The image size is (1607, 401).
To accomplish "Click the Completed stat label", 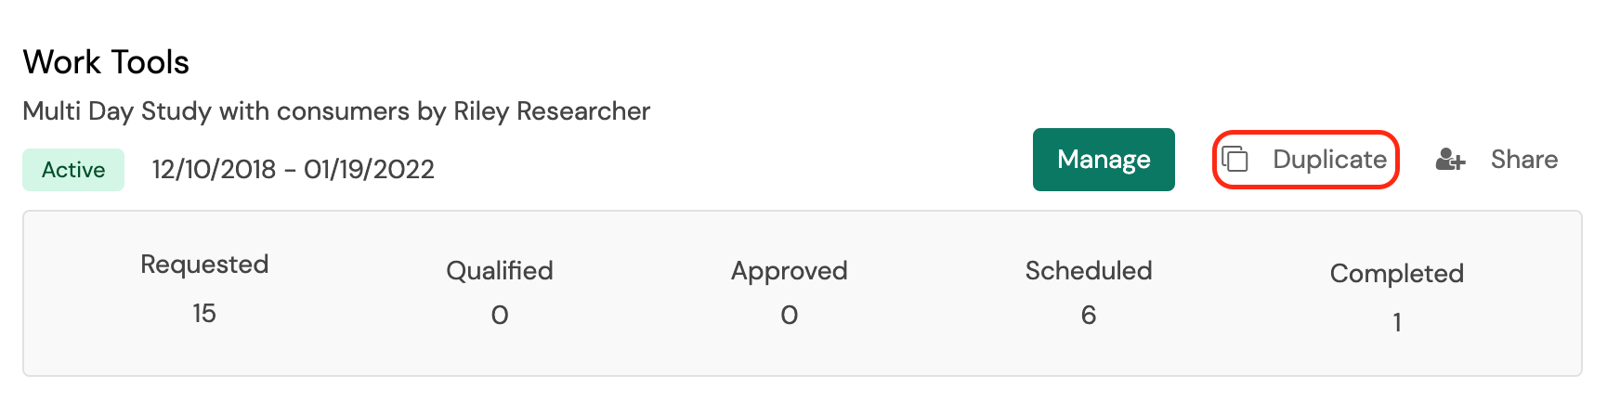I will pos(1396,274).
